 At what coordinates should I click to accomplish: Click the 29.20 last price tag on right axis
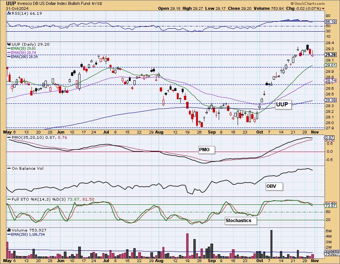(331, 55)
